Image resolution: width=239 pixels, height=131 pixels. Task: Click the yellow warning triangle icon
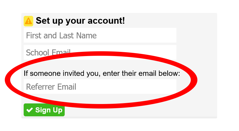[x=28, y=21]
